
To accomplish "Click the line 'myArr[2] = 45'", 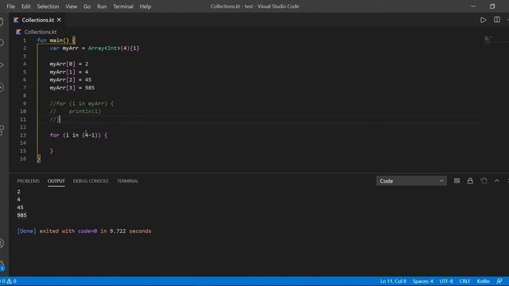I will 71,79.
